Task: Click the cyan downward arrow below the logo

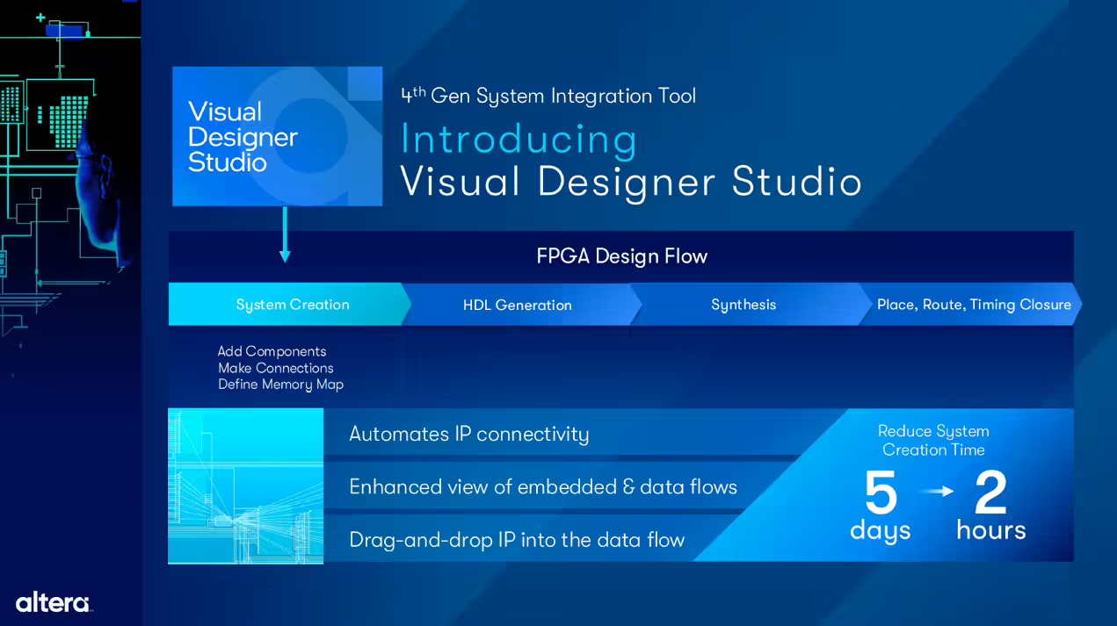Action: pos(285,235)
